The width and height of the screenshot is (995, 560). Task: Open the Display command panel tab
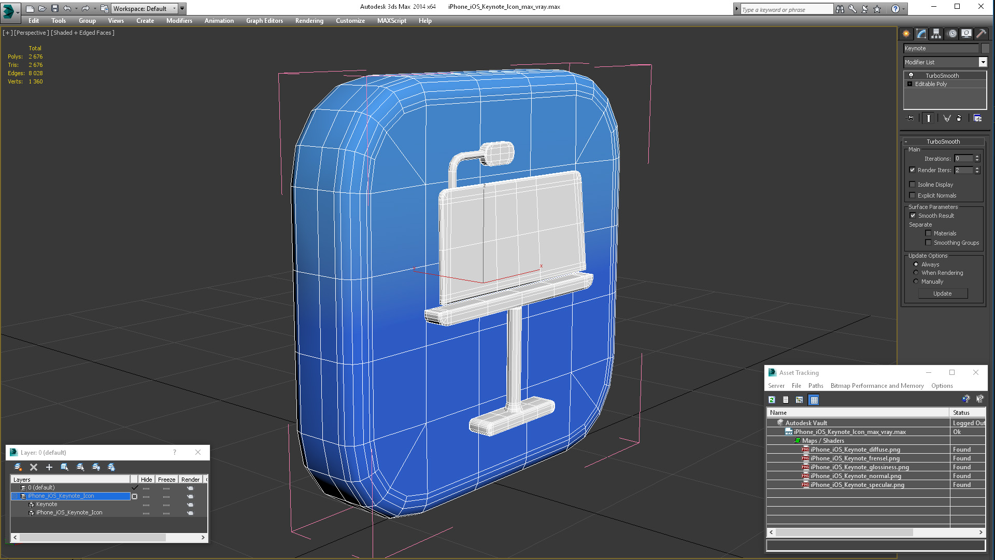[x=966, y=34]
